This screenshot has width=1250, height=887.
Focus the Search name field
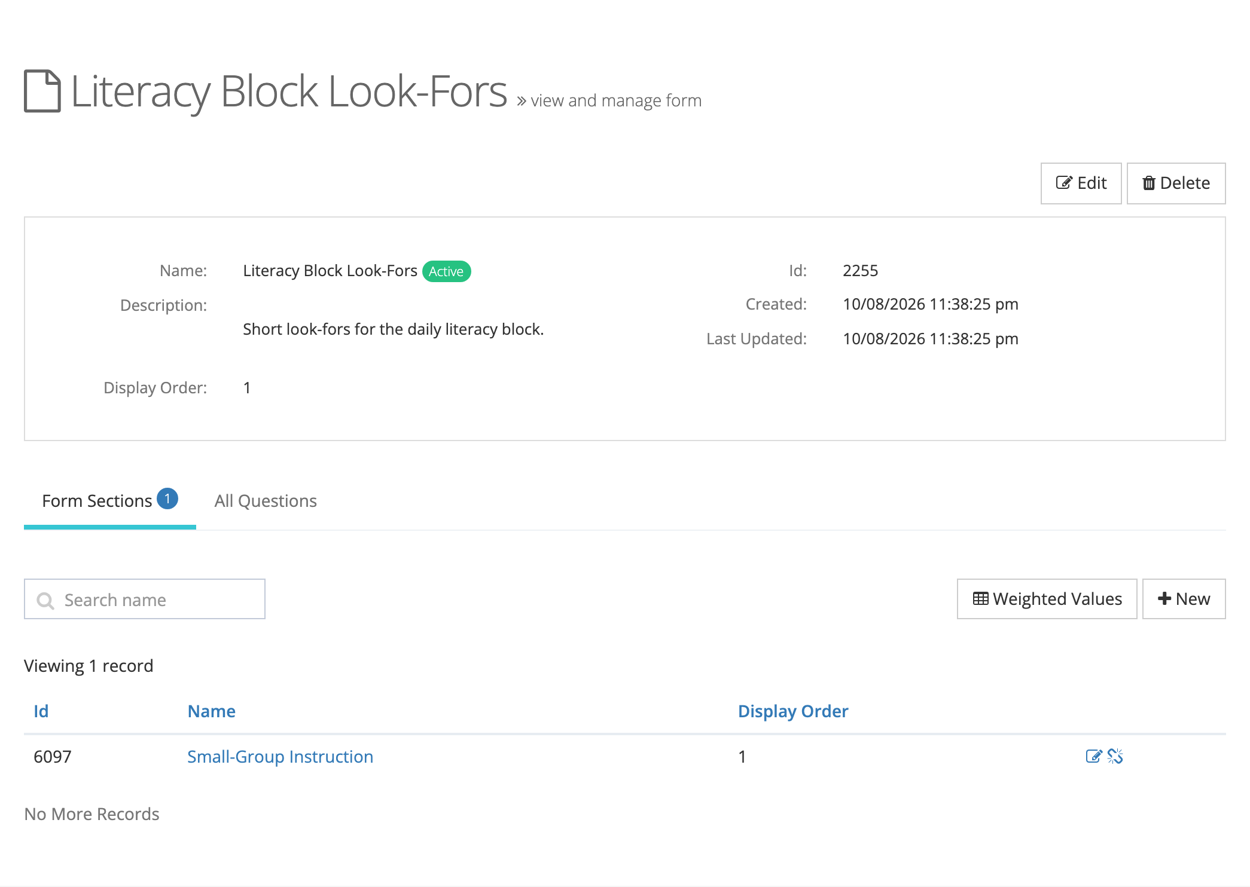click(x=145, y=599)
